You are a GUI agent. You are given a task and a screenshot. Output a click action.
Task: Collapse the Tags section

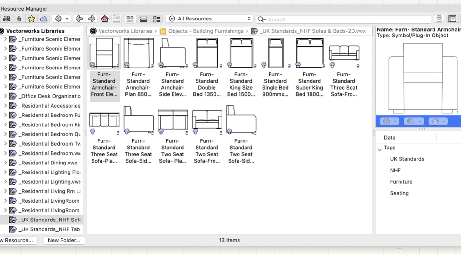point(380,149)
